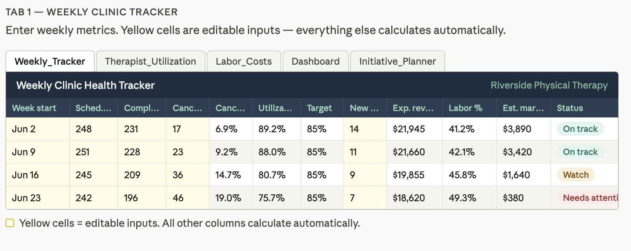Click the Watch status badge
This screenshot has width=631, height=251.
576,175
